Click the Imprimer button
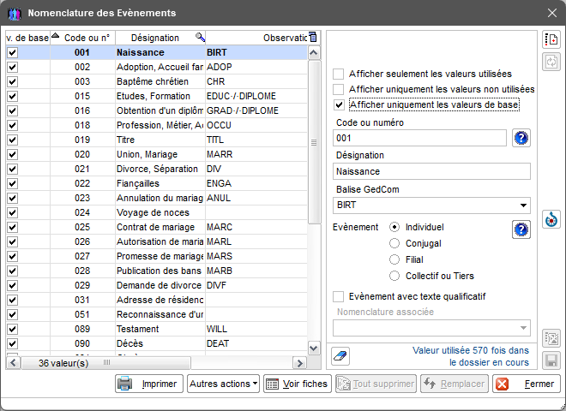 tap(149, 384)
